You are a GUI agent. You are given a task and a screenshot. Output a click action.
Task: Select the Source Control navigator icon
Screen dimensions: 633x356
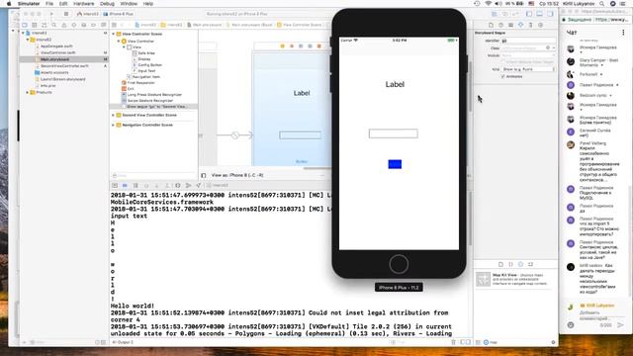click(x=35, y=25)
